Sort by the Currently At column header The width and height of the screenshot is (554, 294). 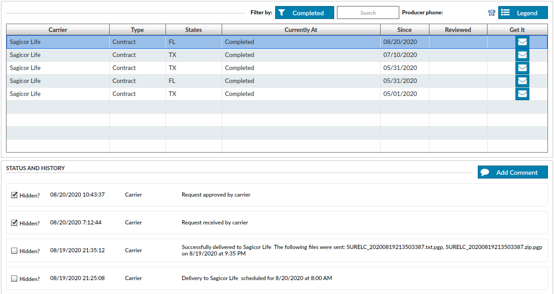tap(301, 30)
